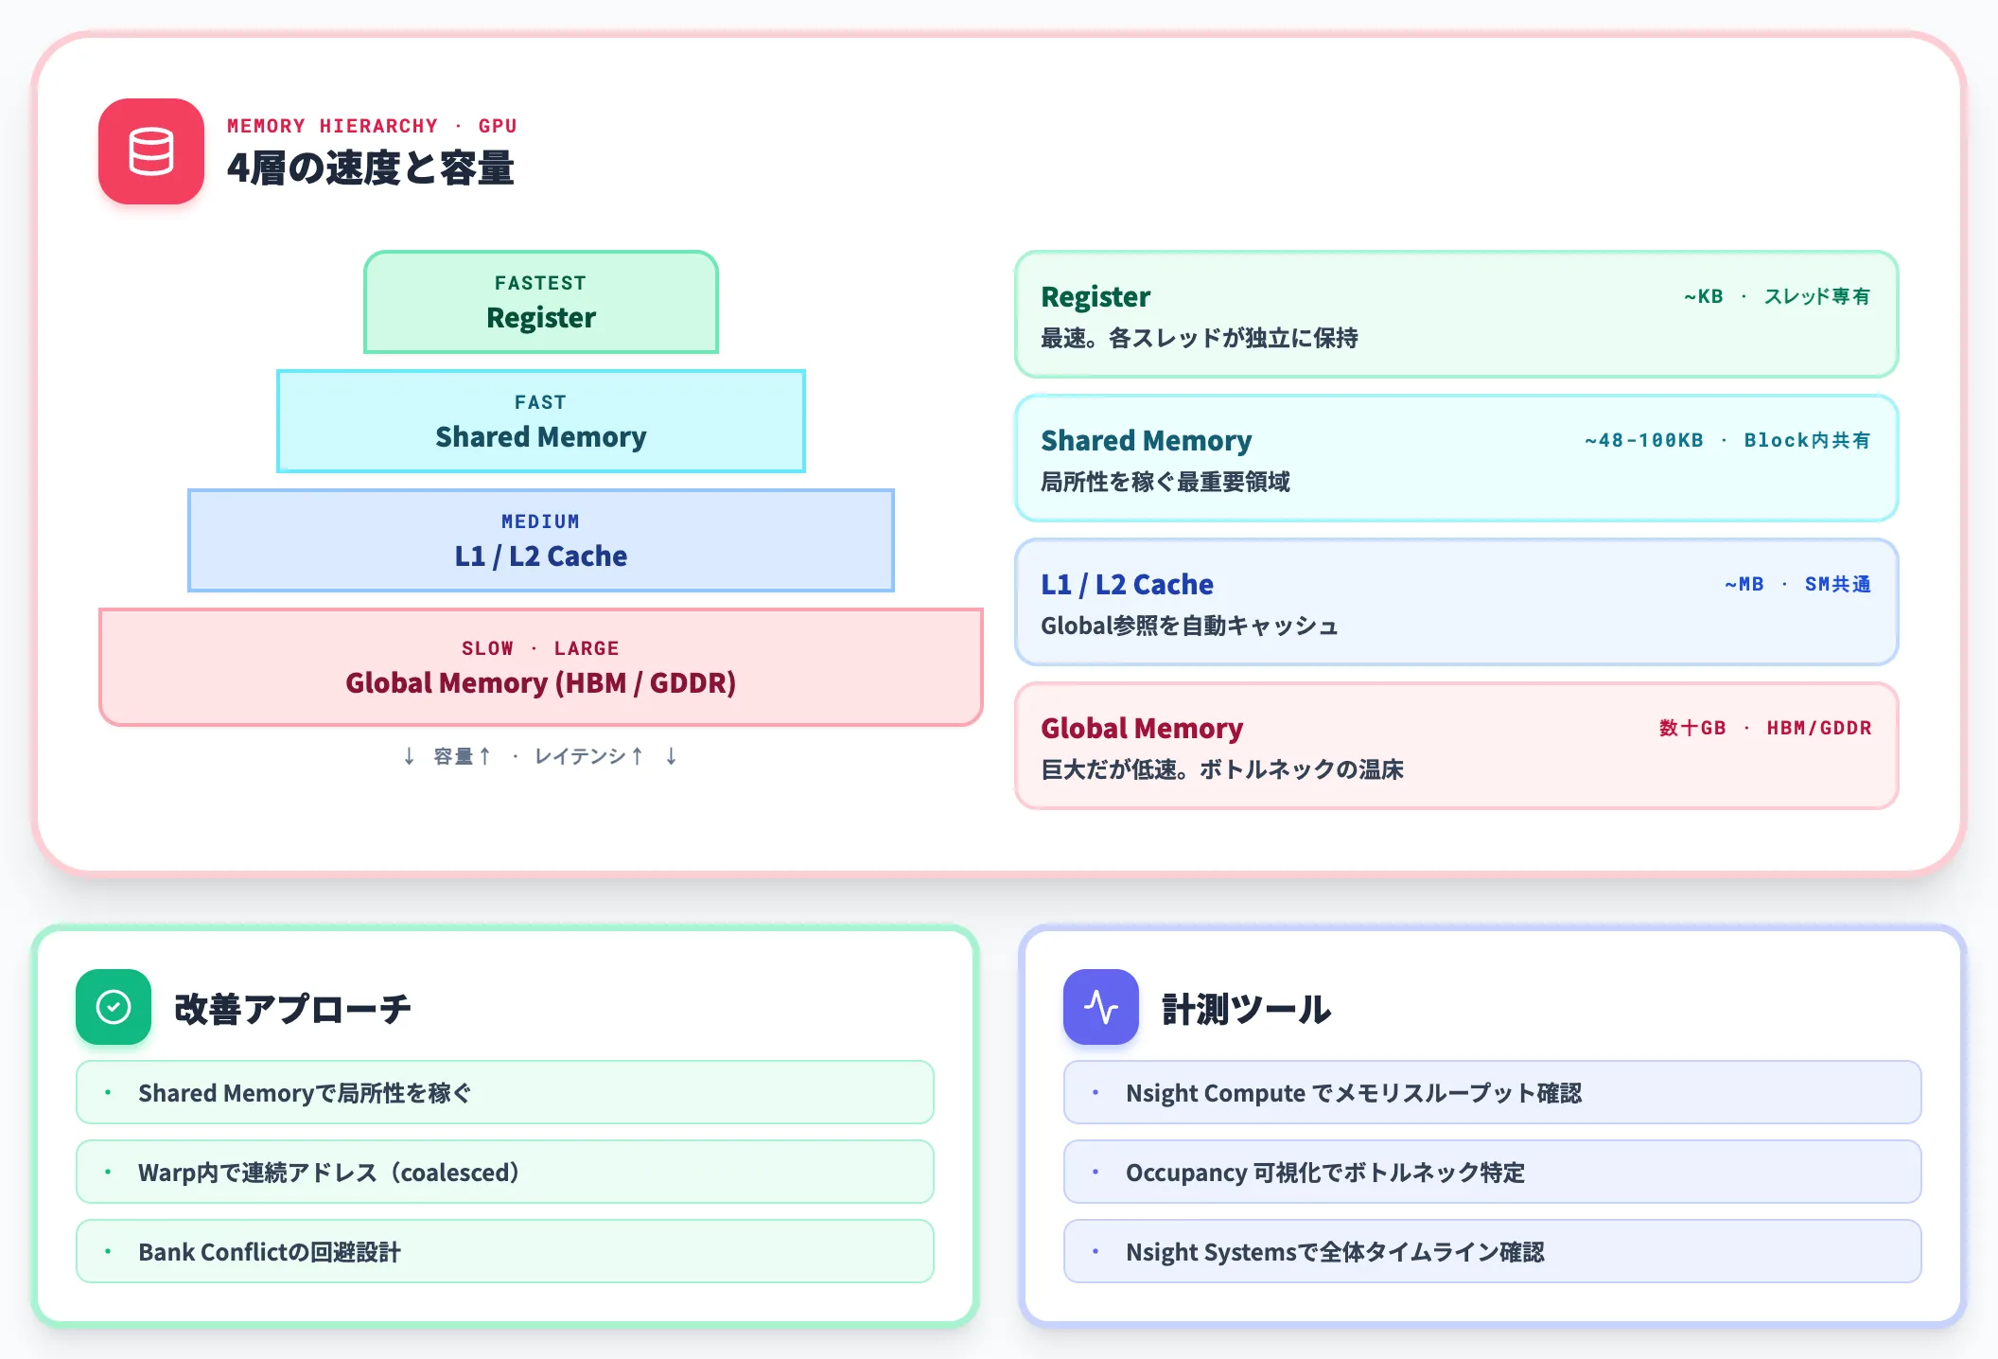Click the red database stack icon
Screen dimensions: 1998x1359
(x=151, y=151)
